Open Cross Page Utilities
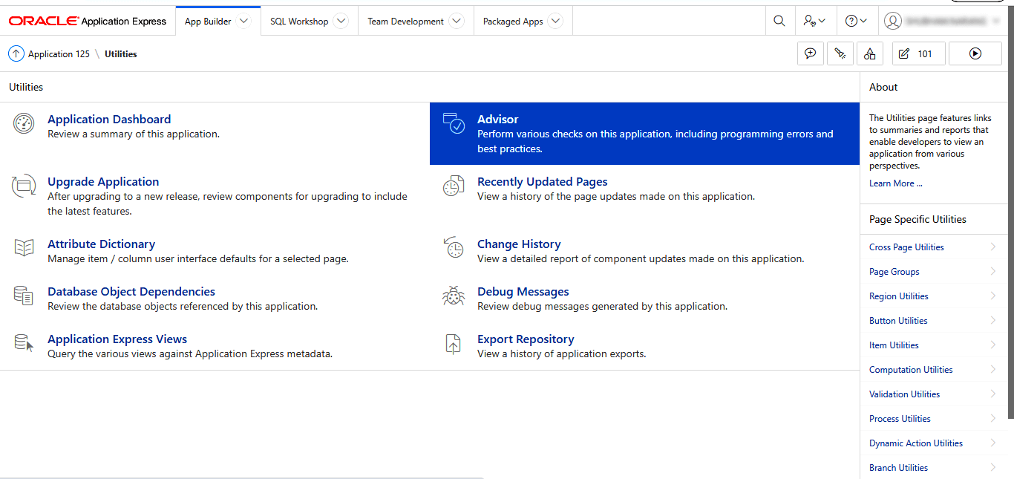1014x479 pixels. click(x=934, y=247)
